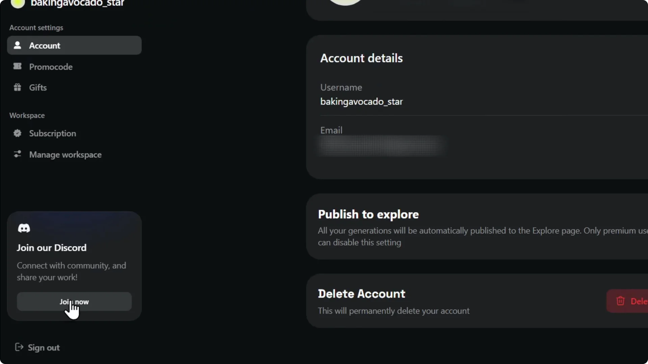The width and height of the screenshot is (648, 364).
Task: Click the trash icon on Delete button
Action: [621, 301]
